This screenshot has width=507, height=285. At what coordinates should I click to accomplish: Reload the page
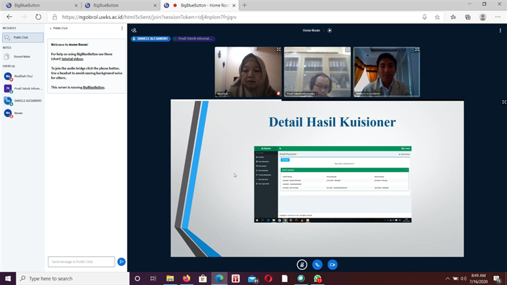pos(38,17)
